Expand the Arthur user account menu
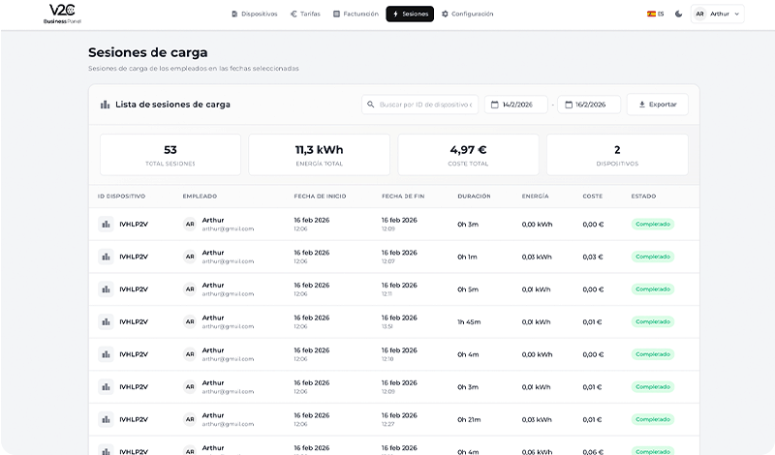Image resolution: width=775 pixels, height=455 pixels. [717, 14]
